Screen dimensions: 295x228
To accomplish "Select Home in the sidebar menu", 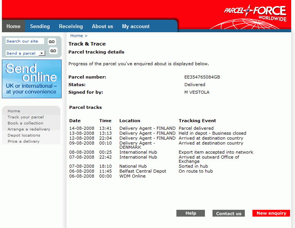I will tap(14, 111).
